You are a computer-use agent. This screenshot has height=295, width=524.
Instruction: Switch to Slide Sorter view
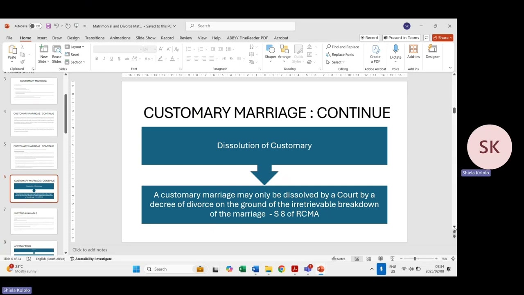tap(369, 259)
